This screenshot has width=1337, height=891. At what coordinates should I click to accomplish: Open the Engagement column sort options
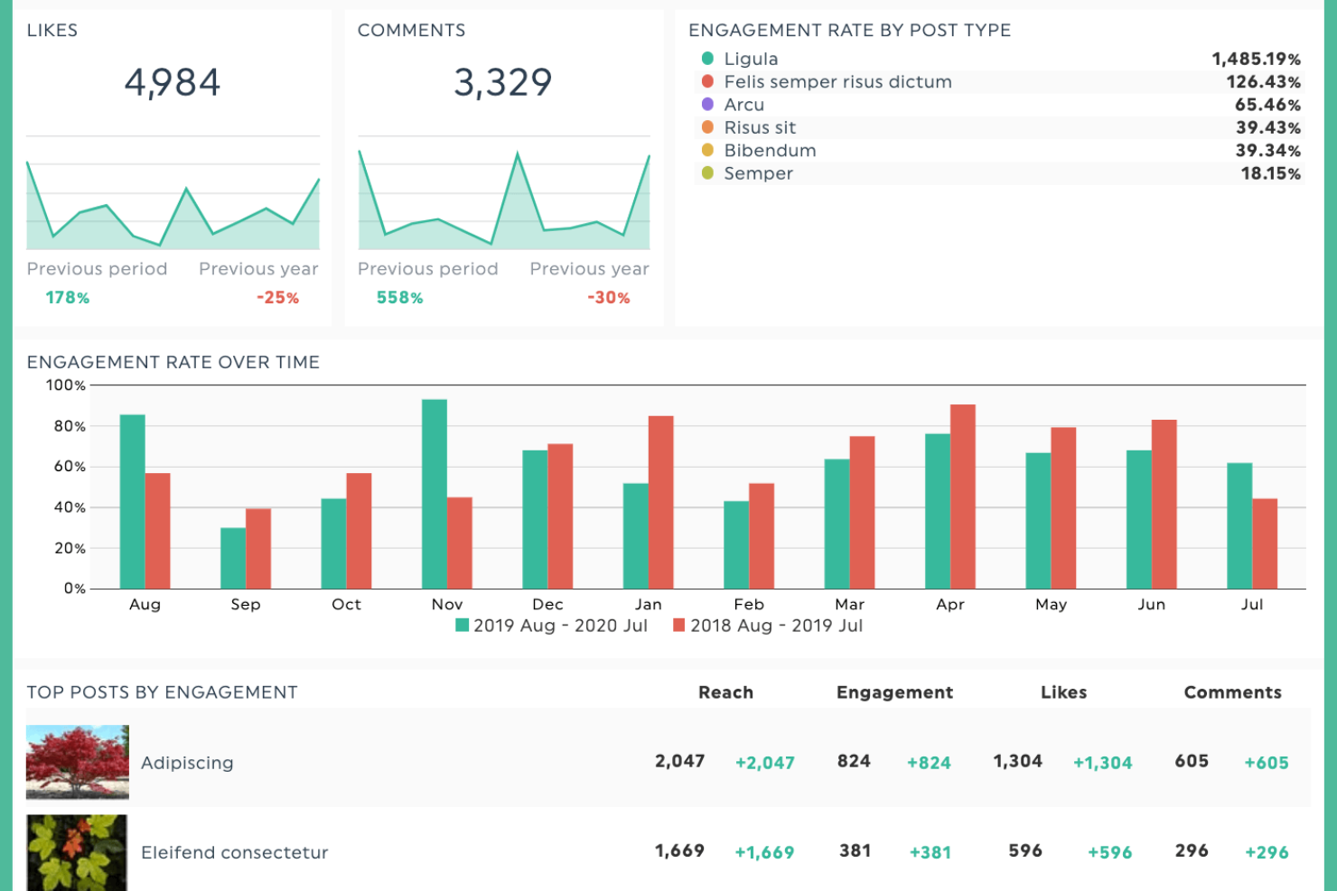pos(893,692)
